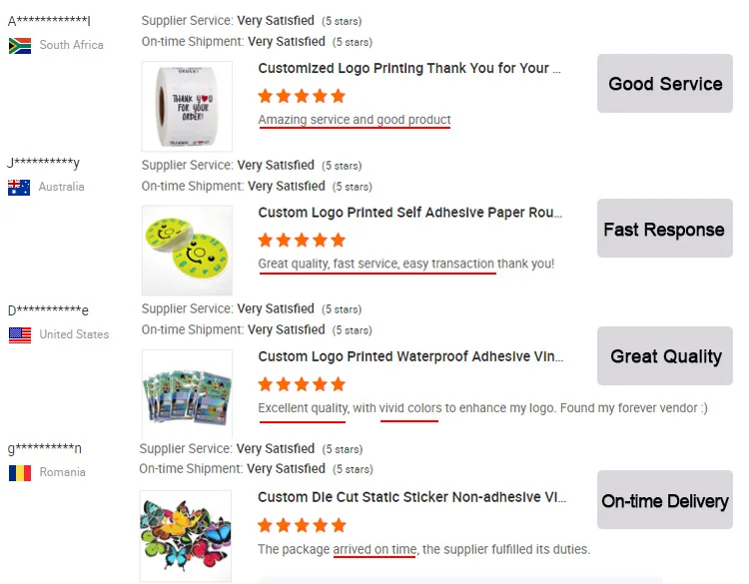Viewport: 749px width, 584px height.
Task: Click the star rating under Thank You product
Action: 302,96
